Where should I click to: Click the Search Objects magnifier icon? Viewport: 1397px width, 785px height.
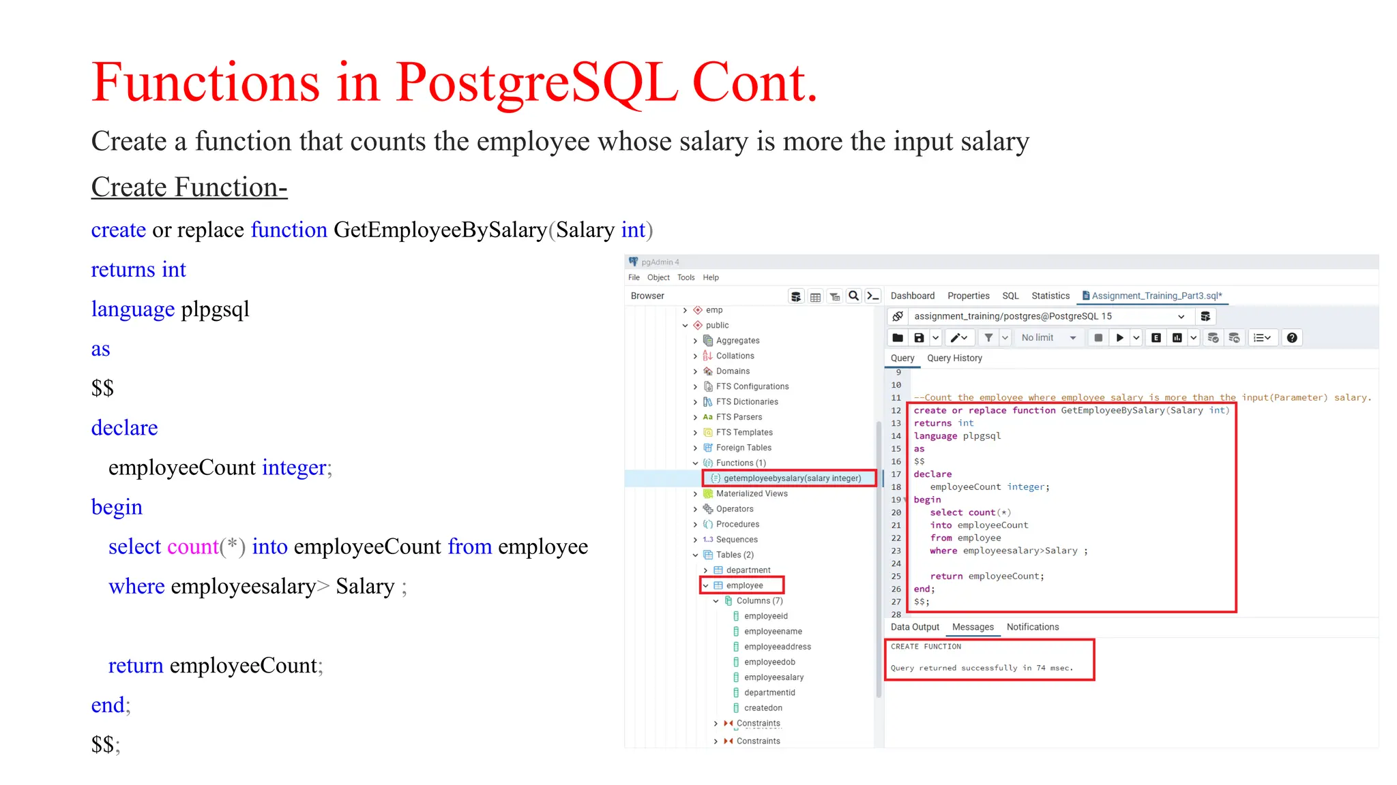coord(853,296)
